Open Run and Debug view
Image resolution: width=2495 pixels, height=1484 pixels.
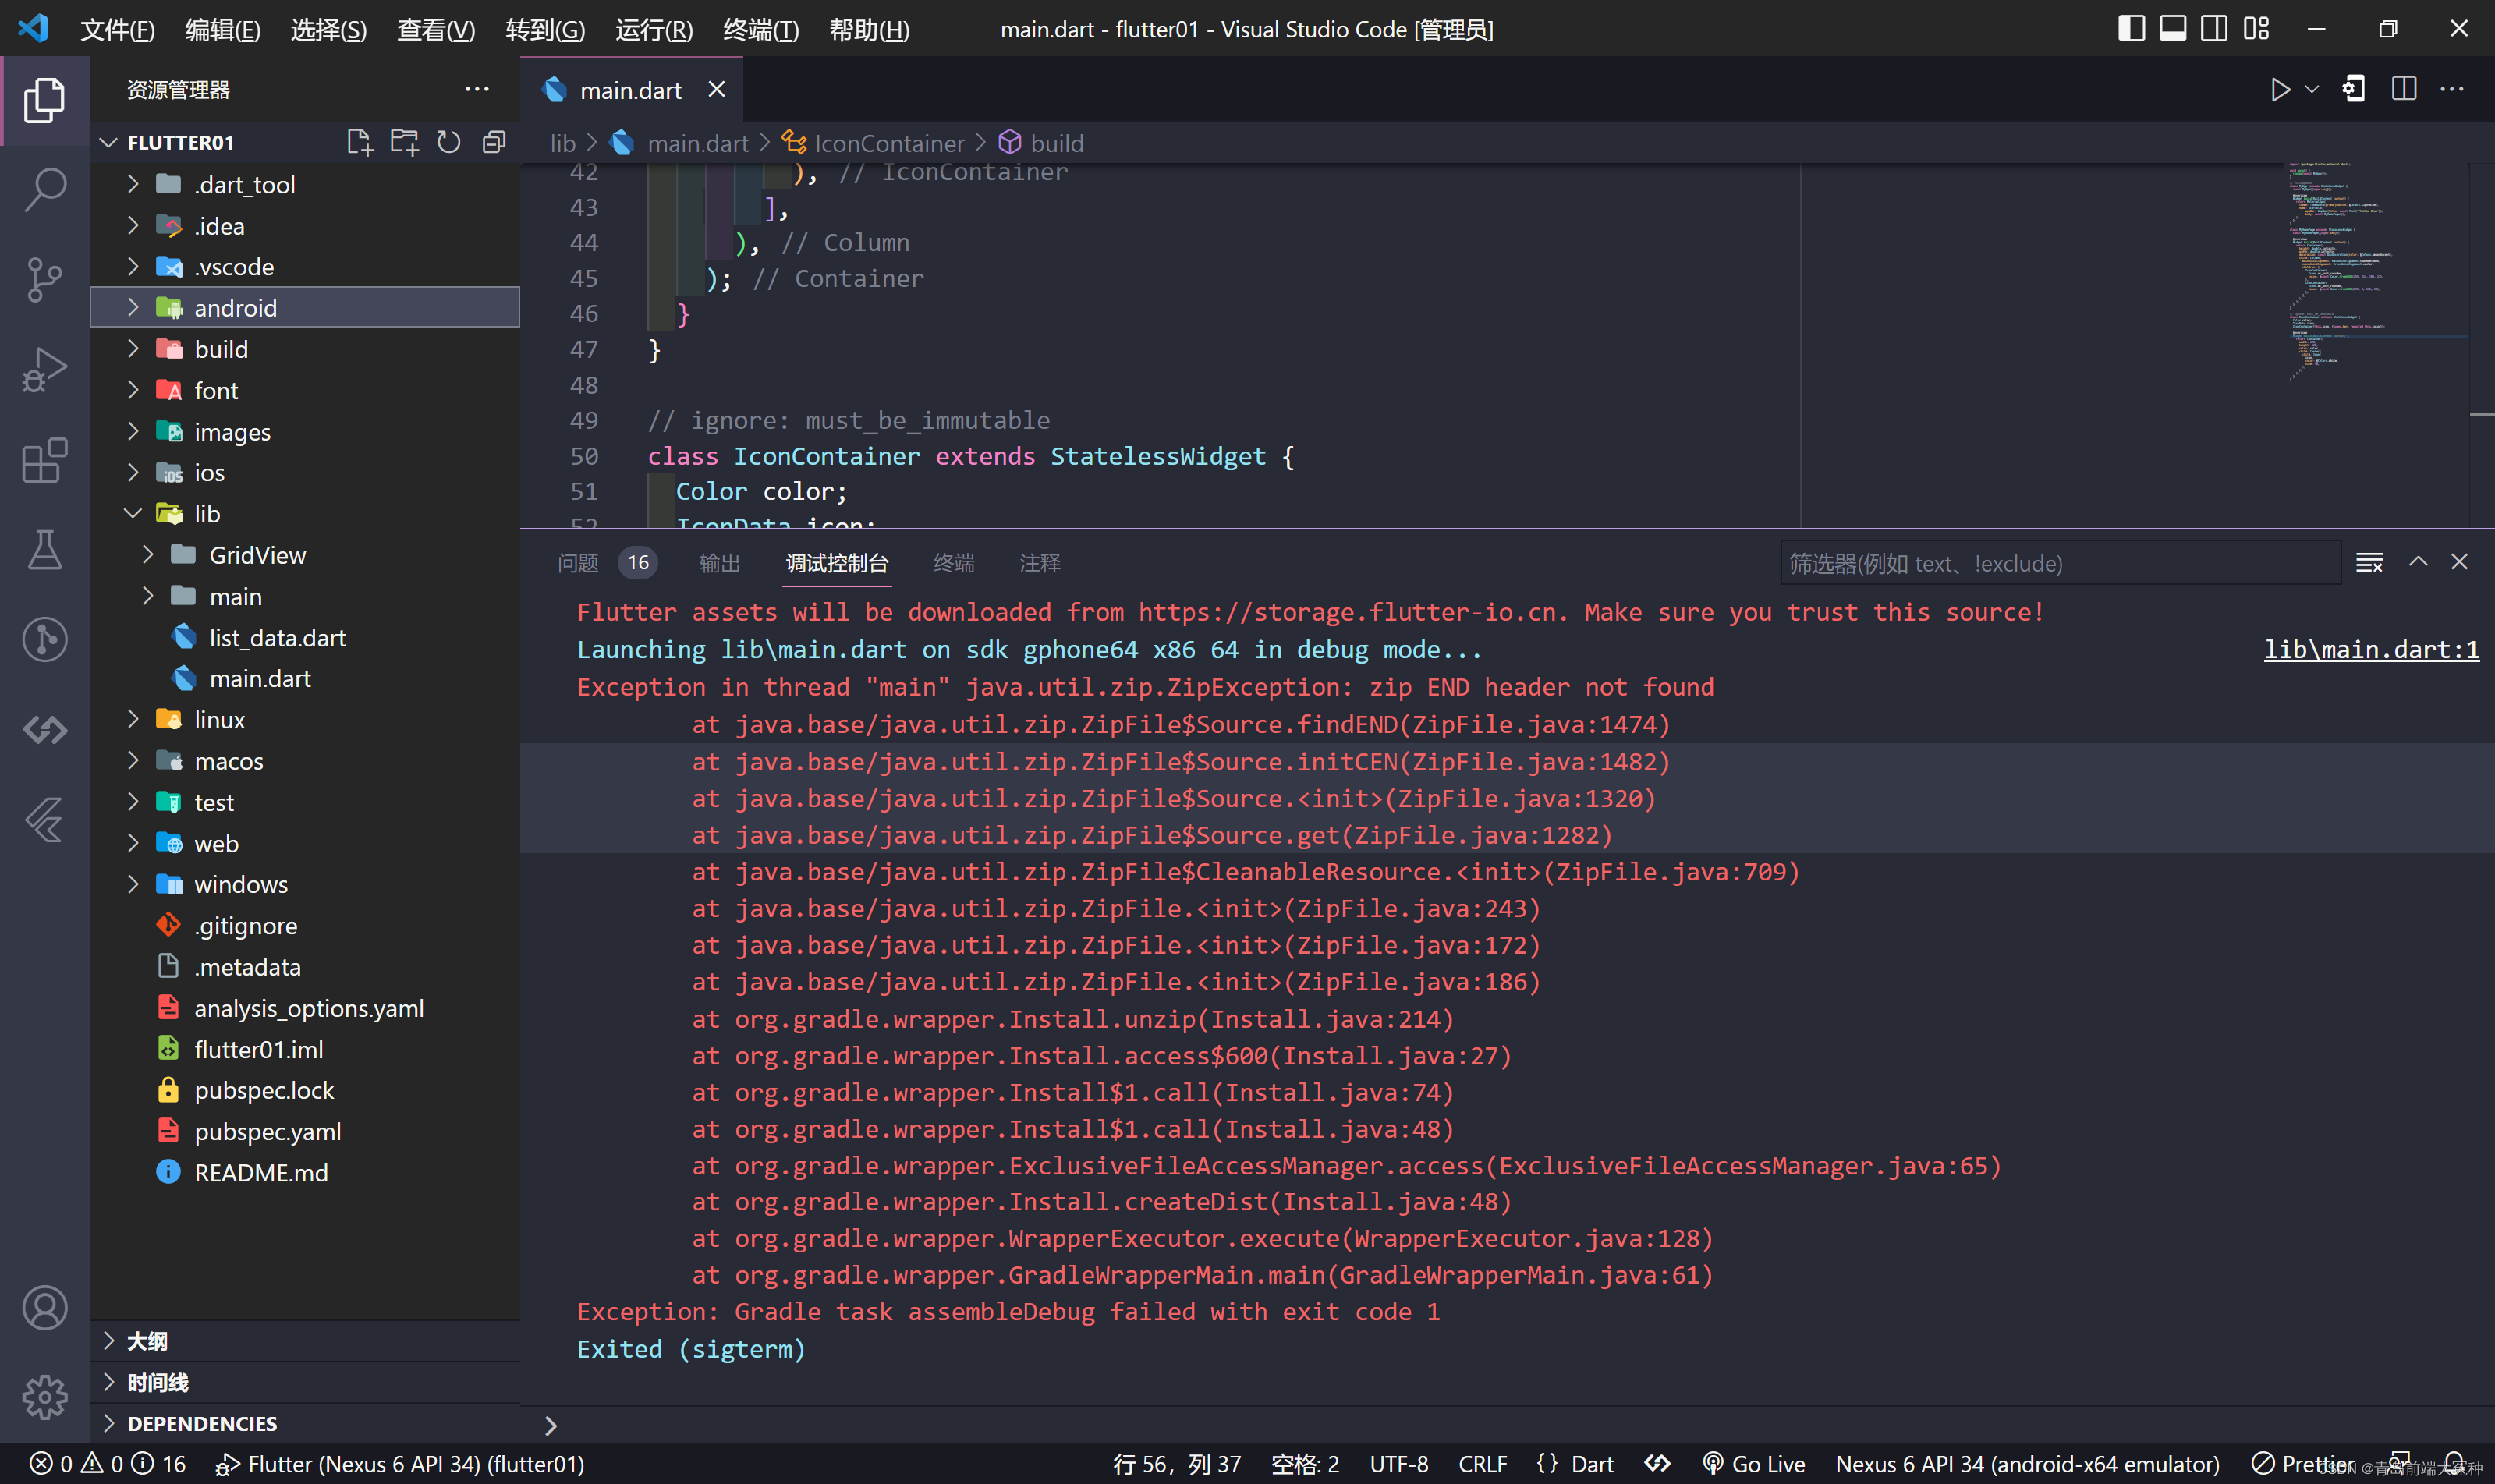click(x=44, y=370)
